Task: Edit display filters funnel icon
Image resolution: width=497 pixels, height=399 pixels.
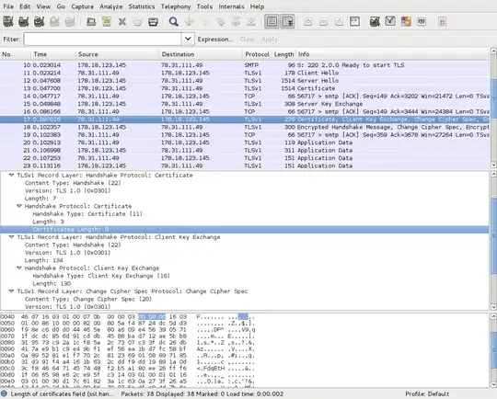Action: click(390, 21)
